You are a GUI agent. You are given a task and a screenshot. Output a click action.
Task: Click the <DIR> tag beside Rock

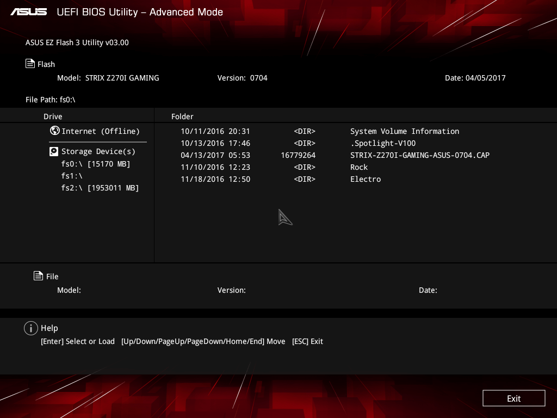click(305, 167)
